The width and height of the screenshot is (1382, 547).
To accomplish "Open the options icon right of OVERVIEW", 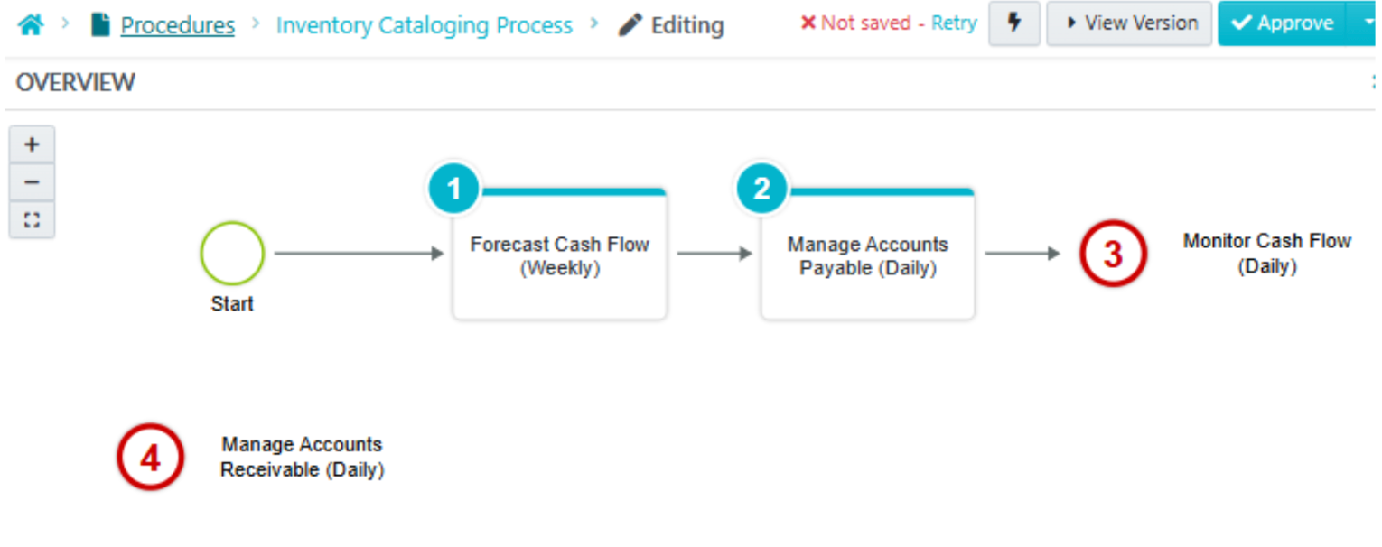I will 1373,81.
